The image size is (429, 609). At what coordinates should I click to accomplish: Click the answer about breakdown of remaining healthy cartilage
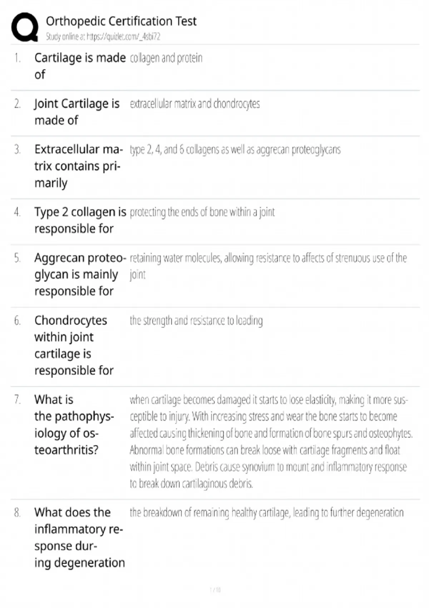266,513
